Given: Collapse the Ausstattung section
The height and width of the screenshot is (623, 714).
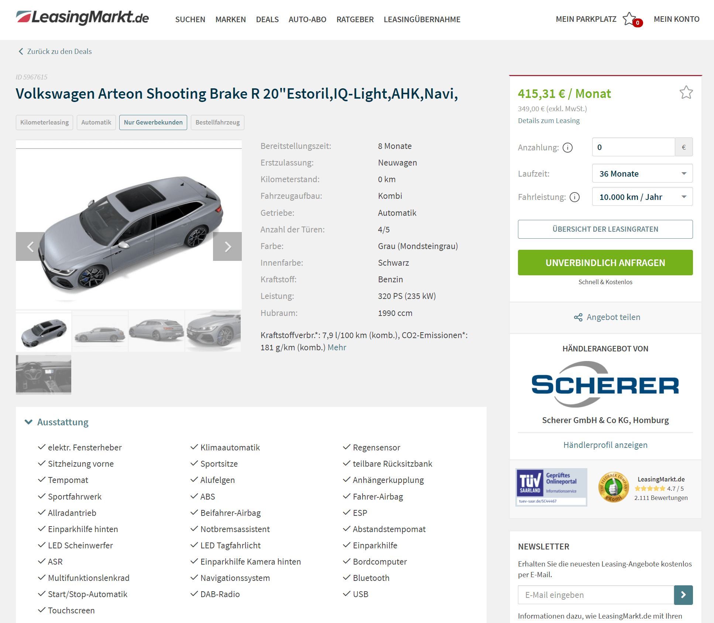Looking at the screenshot, I should (56, 422).
